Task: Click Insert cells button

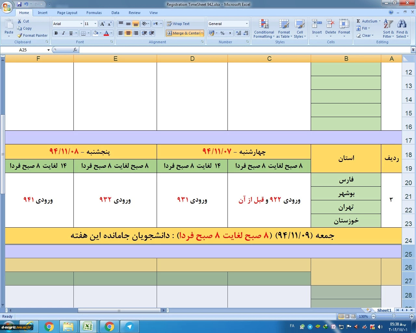Action: (317, 29)
